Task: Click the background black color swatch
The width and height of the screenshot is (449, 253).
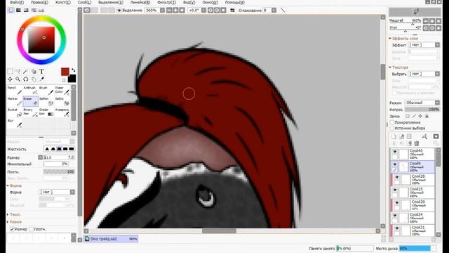Action: tap(72, 78)
